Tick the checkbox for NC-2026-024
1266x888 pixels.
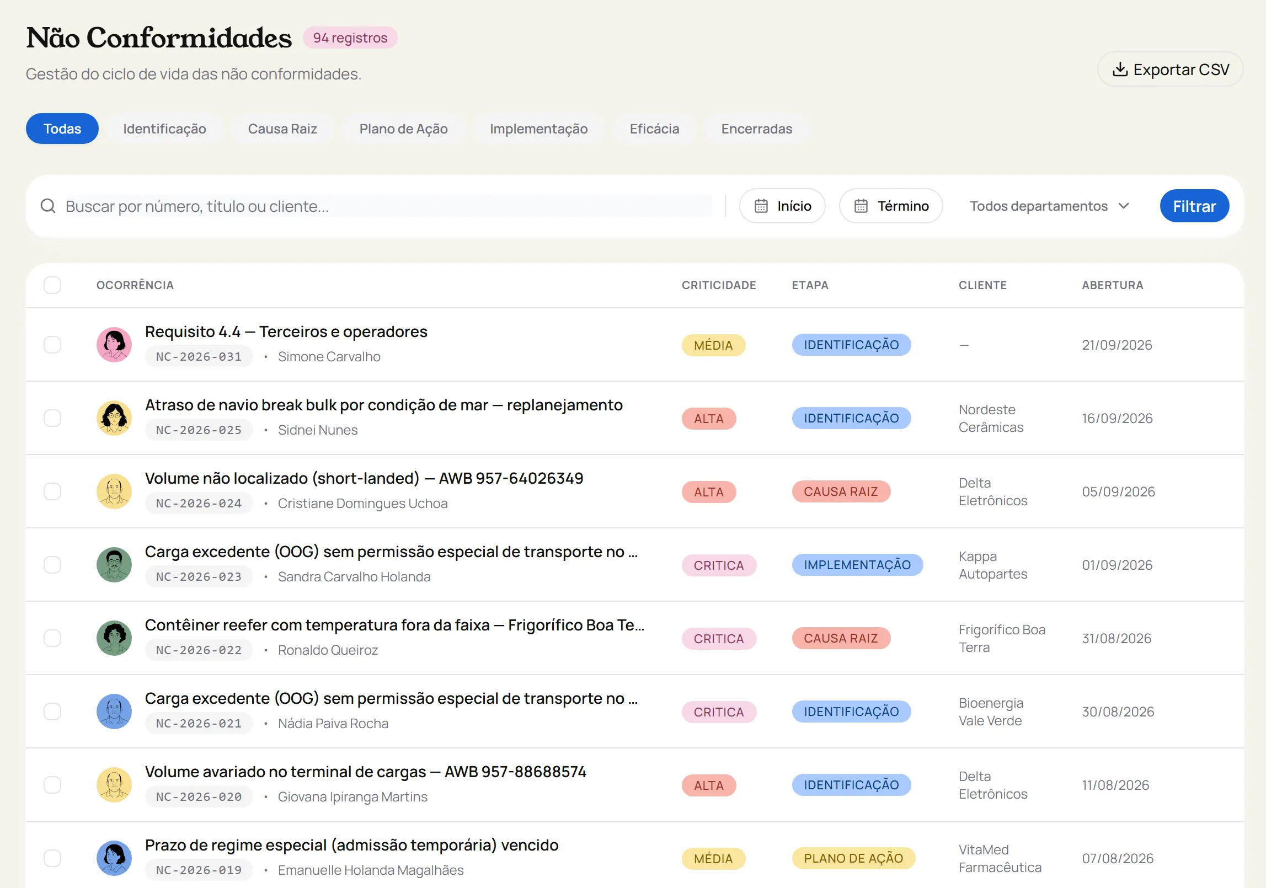point(52,491)
